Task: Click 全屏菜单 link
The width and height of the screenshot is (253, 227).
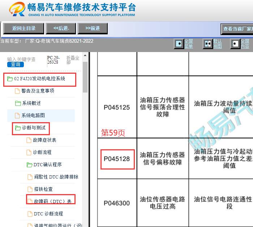Action: pyautogui.click(x=189, y=44)
